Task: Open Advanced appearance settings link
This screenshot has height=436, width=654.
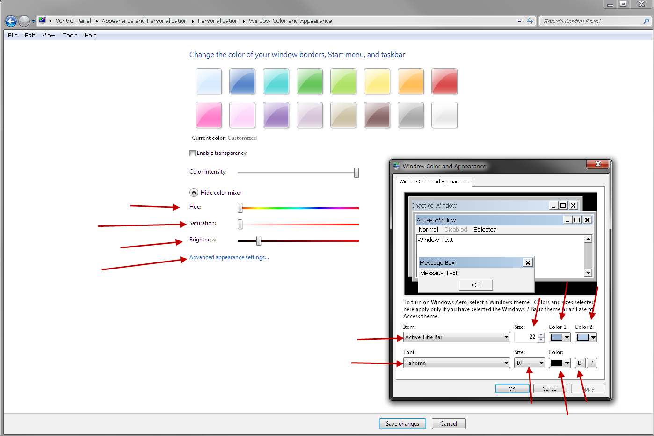Action: 229,257
